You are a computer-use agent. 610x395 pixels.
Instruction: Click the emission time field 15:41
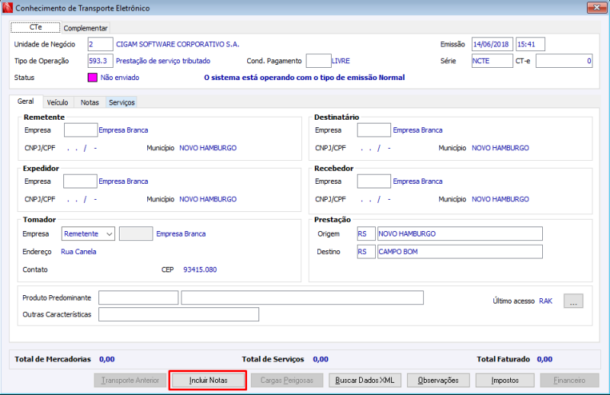coord(530,44)
